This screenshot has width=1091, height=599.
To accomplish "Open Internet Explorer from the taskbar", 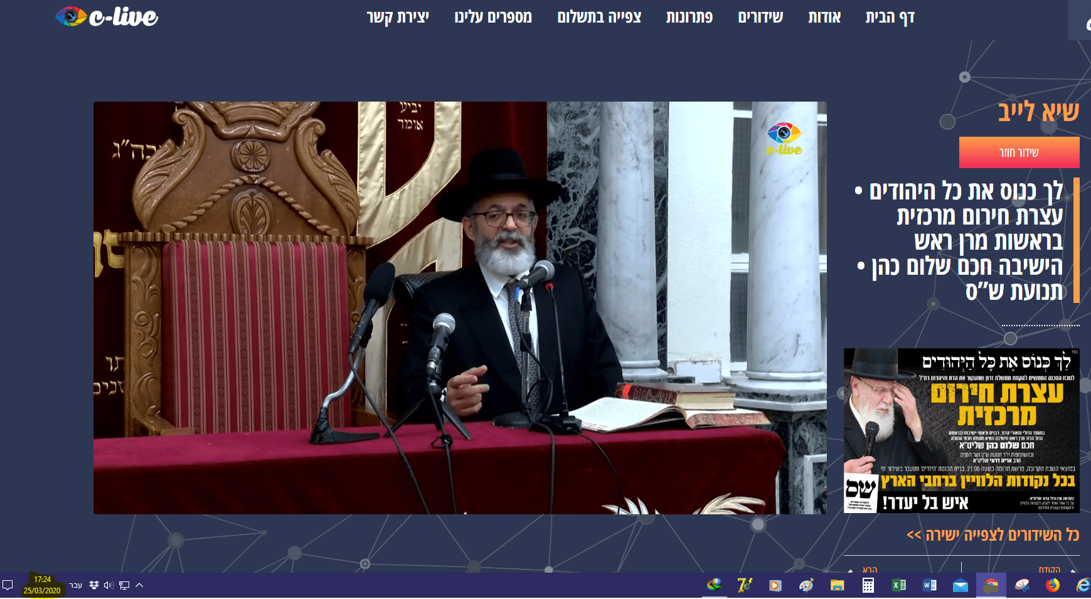I will pos(1083,585).
